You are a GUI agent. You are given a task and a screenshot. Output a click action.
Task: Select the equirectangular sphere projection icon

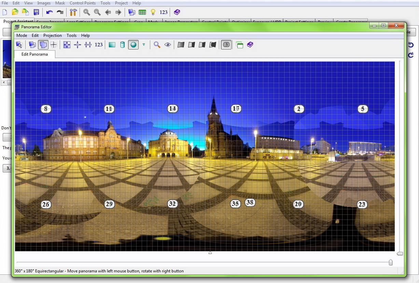pos(134,45)
